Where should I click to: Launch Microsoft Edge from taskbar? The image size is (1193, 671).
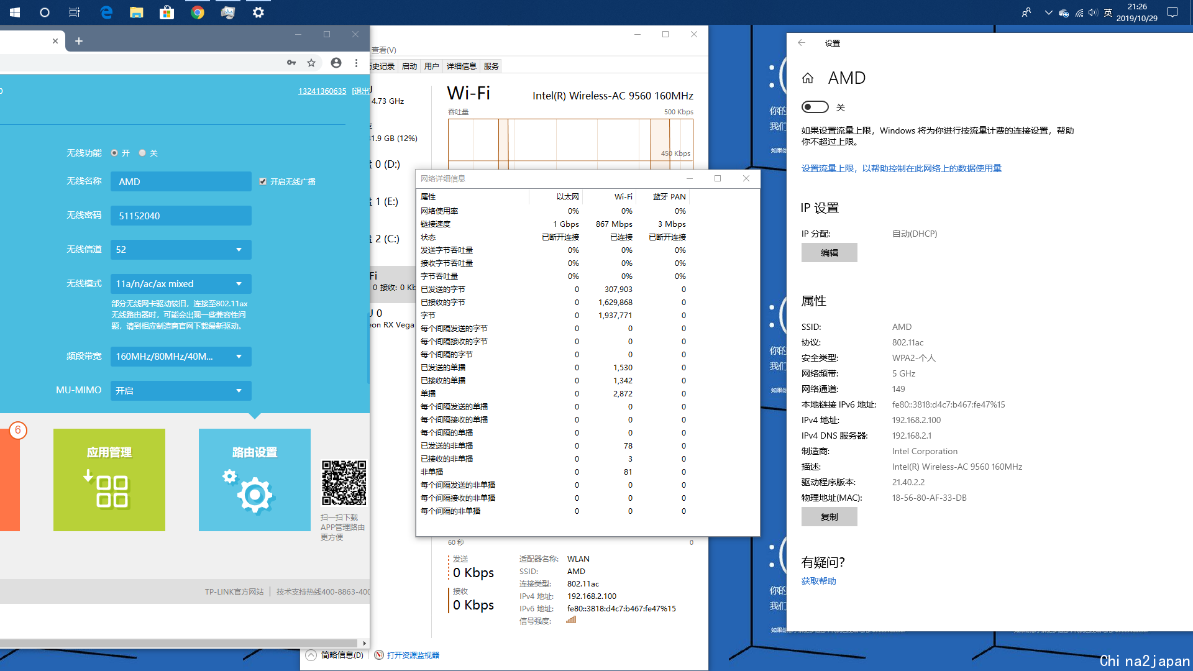106,12
